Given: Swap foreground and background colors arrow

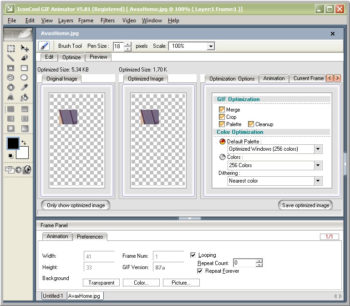Looking at the screenshot, I should (24, 142).
